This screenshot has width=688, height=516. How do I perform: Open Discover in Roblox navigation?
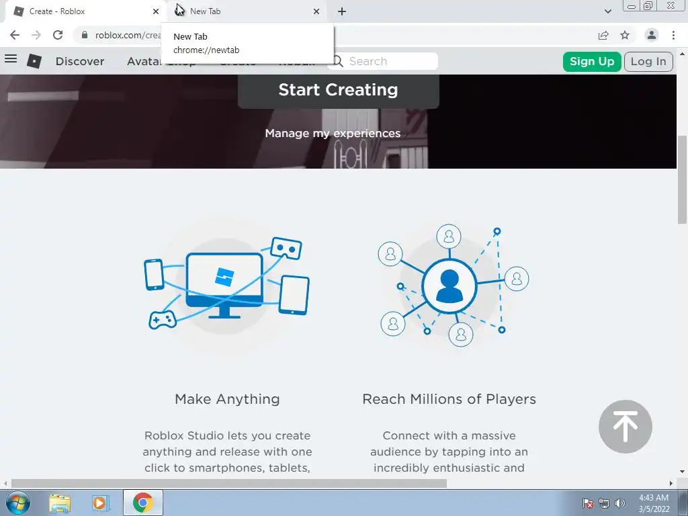80,61
